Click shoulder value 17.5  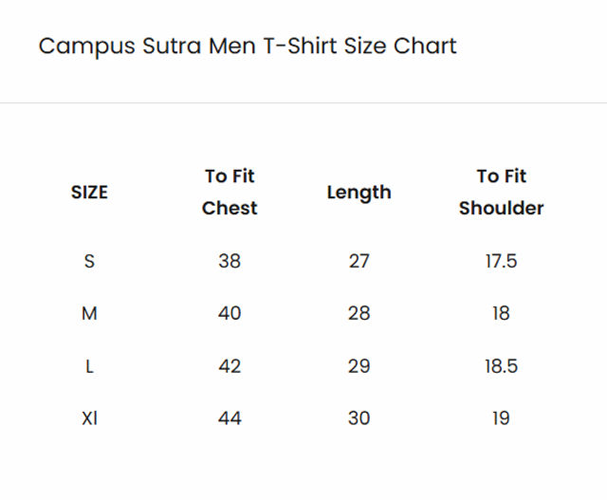[x=502, y=261]
